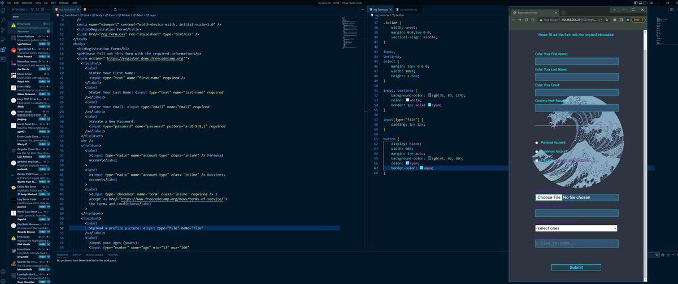678x284 pixels.
Task: Click the browser home icon
Action: [533, 20]
